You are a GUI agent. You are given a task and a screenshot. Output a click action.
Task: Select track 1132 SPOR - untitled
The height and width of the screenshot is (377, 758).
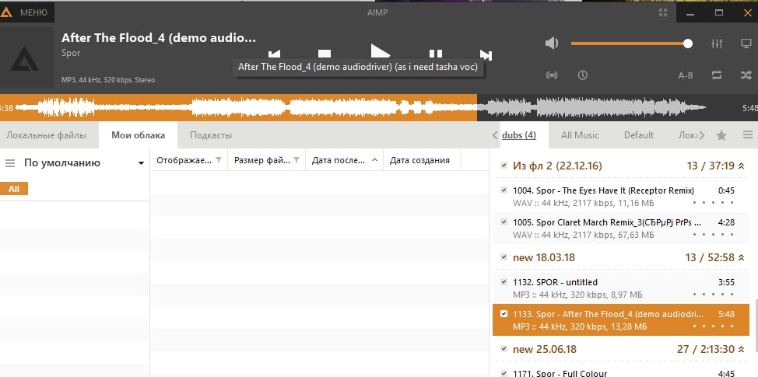621,288
